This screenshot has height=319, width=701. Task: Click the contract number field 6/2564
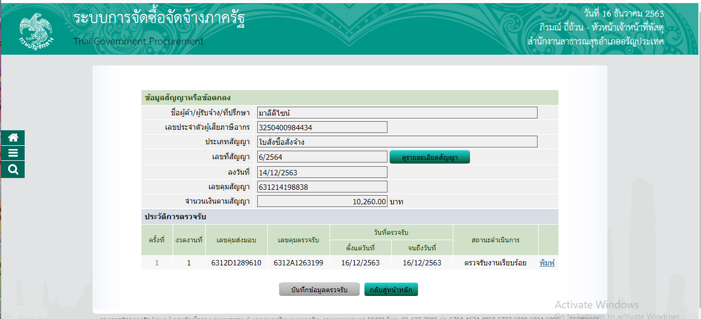[322, 157]
